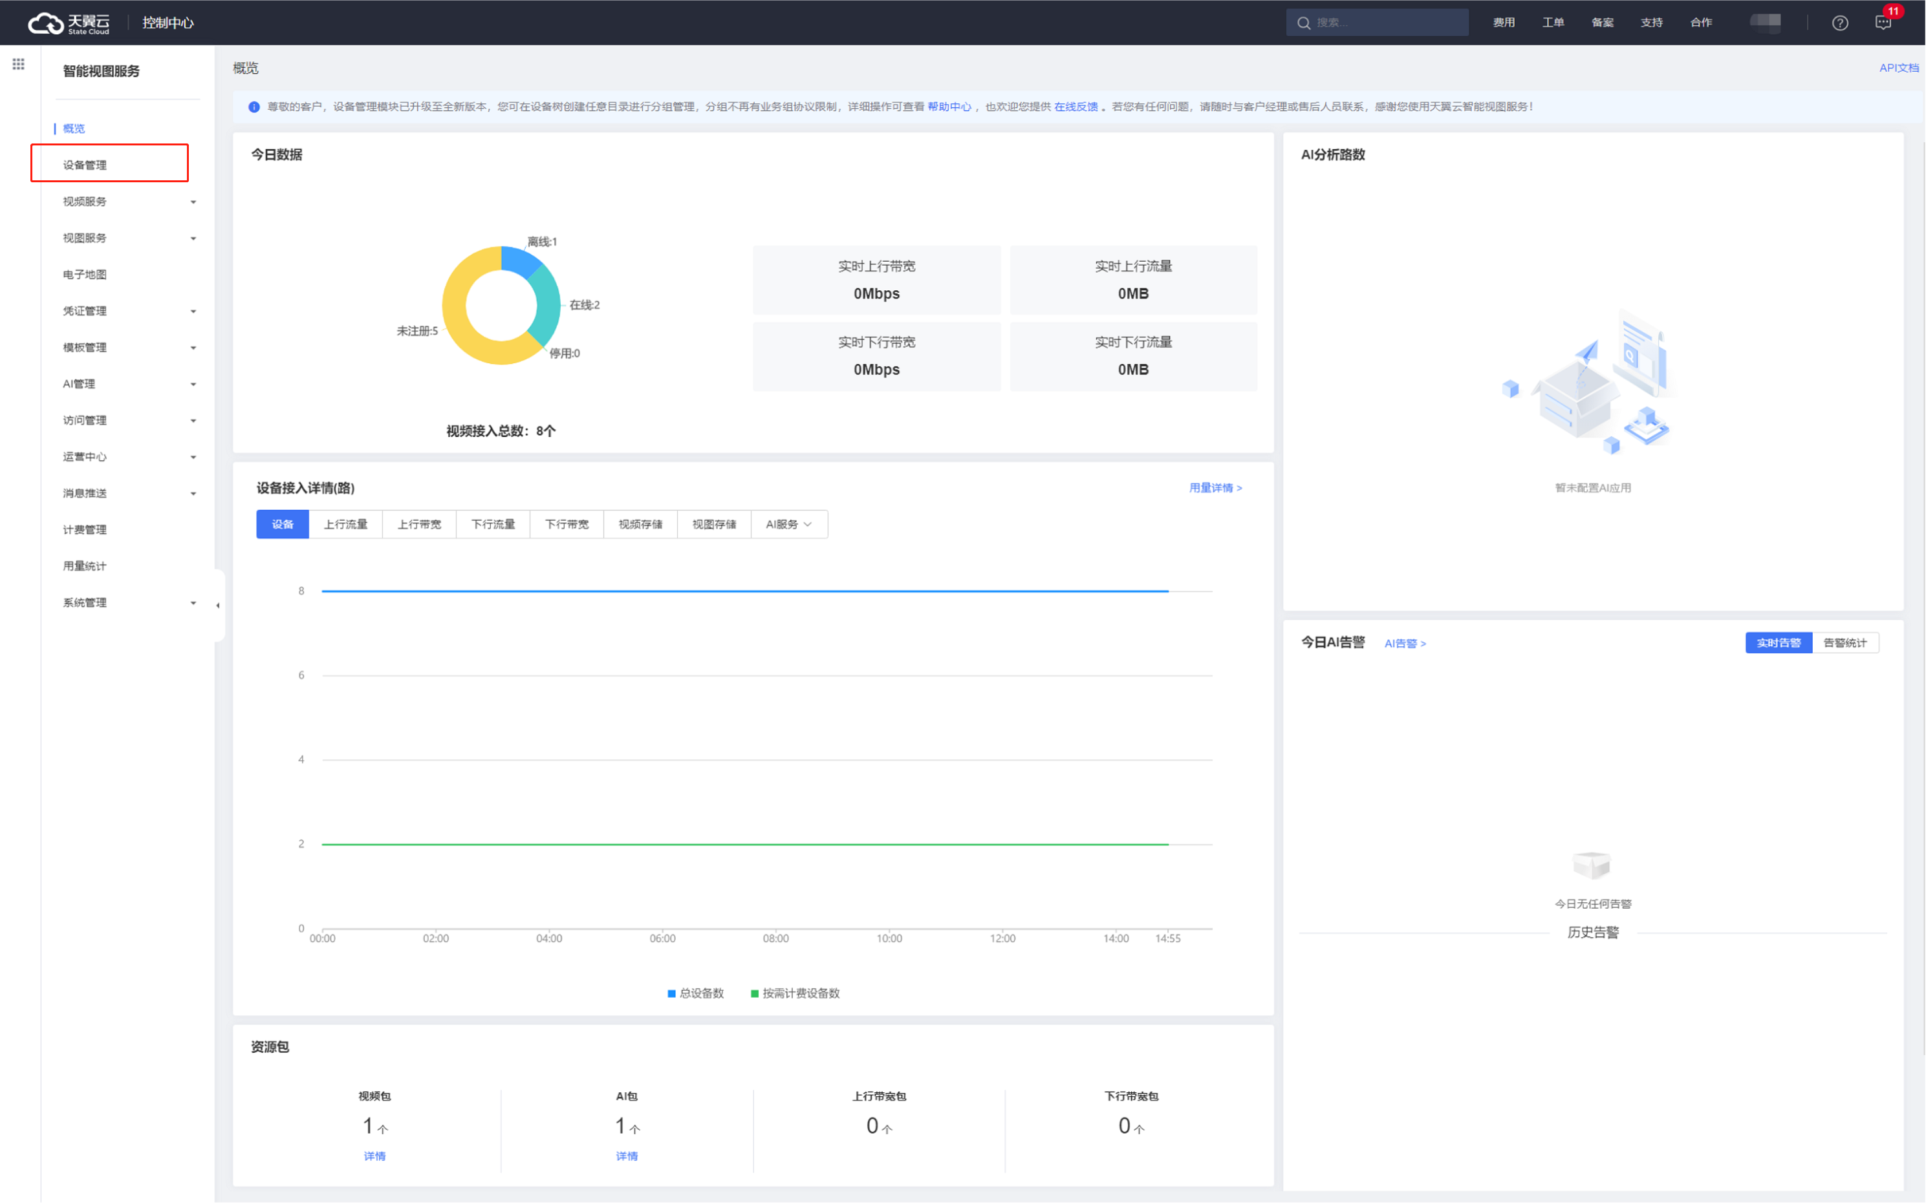This screenshot has width=1926, height=1204.
Task: Open 详情 under AI包
Action: point(627,1156)
